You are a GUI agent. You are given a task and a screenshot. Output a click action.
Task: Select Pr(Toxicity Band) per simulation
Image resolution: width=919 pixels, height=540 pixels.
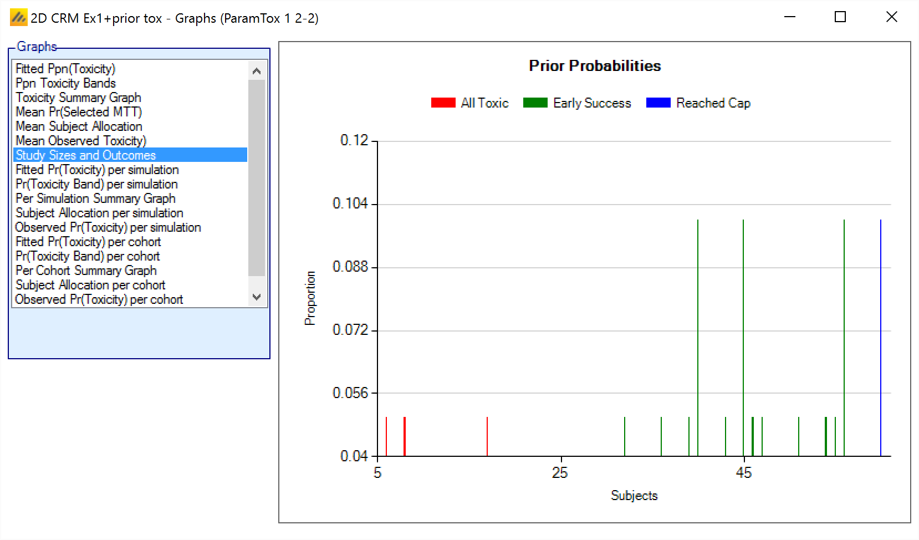tap(96, 184)
